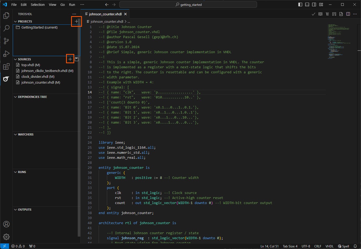Click the Ln 14, Col 51 status item

coord(269,246)
